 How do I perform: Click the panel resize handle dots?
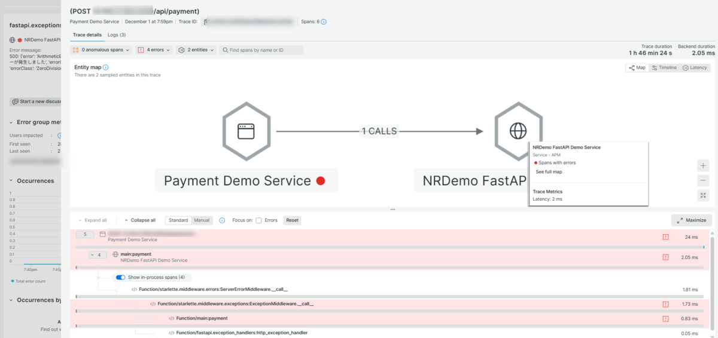(393, 210)
